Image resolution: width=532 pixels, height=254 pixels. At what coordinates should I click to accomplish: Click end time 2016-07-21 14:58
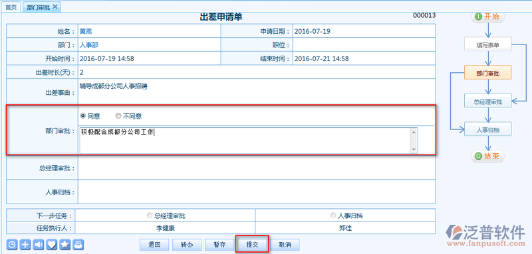point(322,58)
